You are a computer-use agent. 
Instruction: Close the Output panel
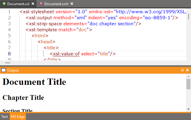pos(187,70)
